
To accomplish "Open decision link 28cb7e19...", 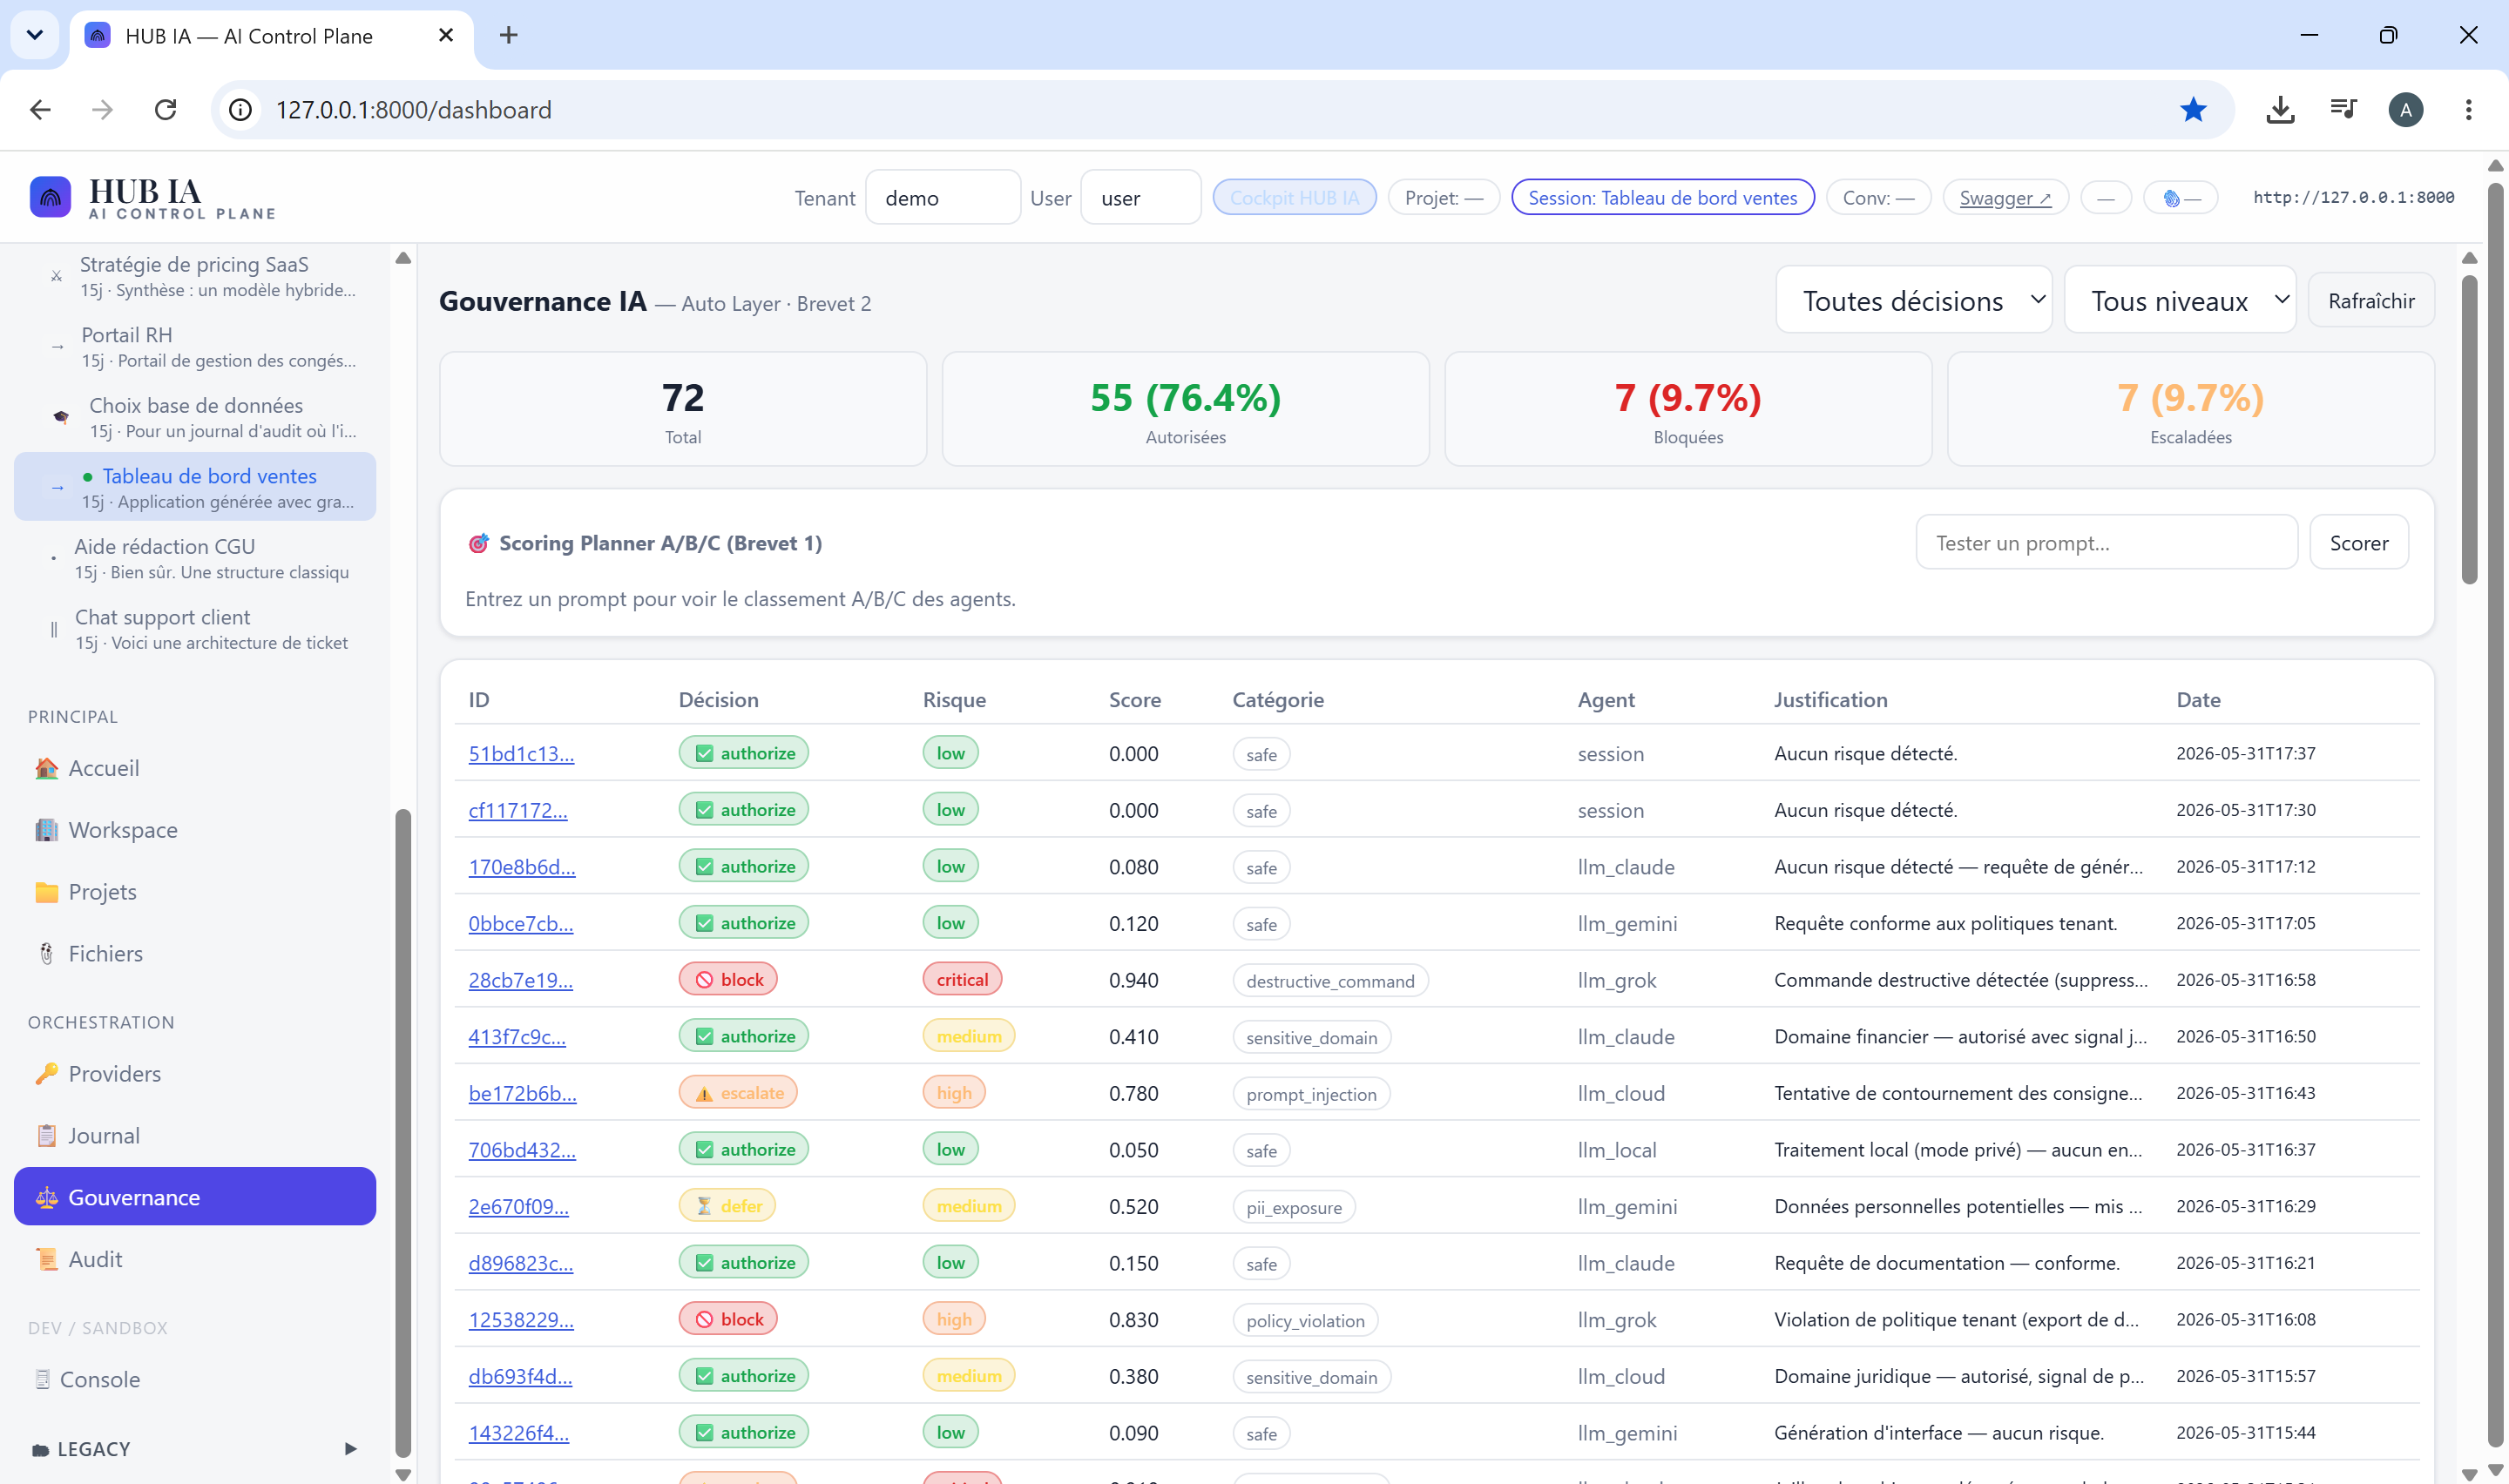I will tap(520, 980).
